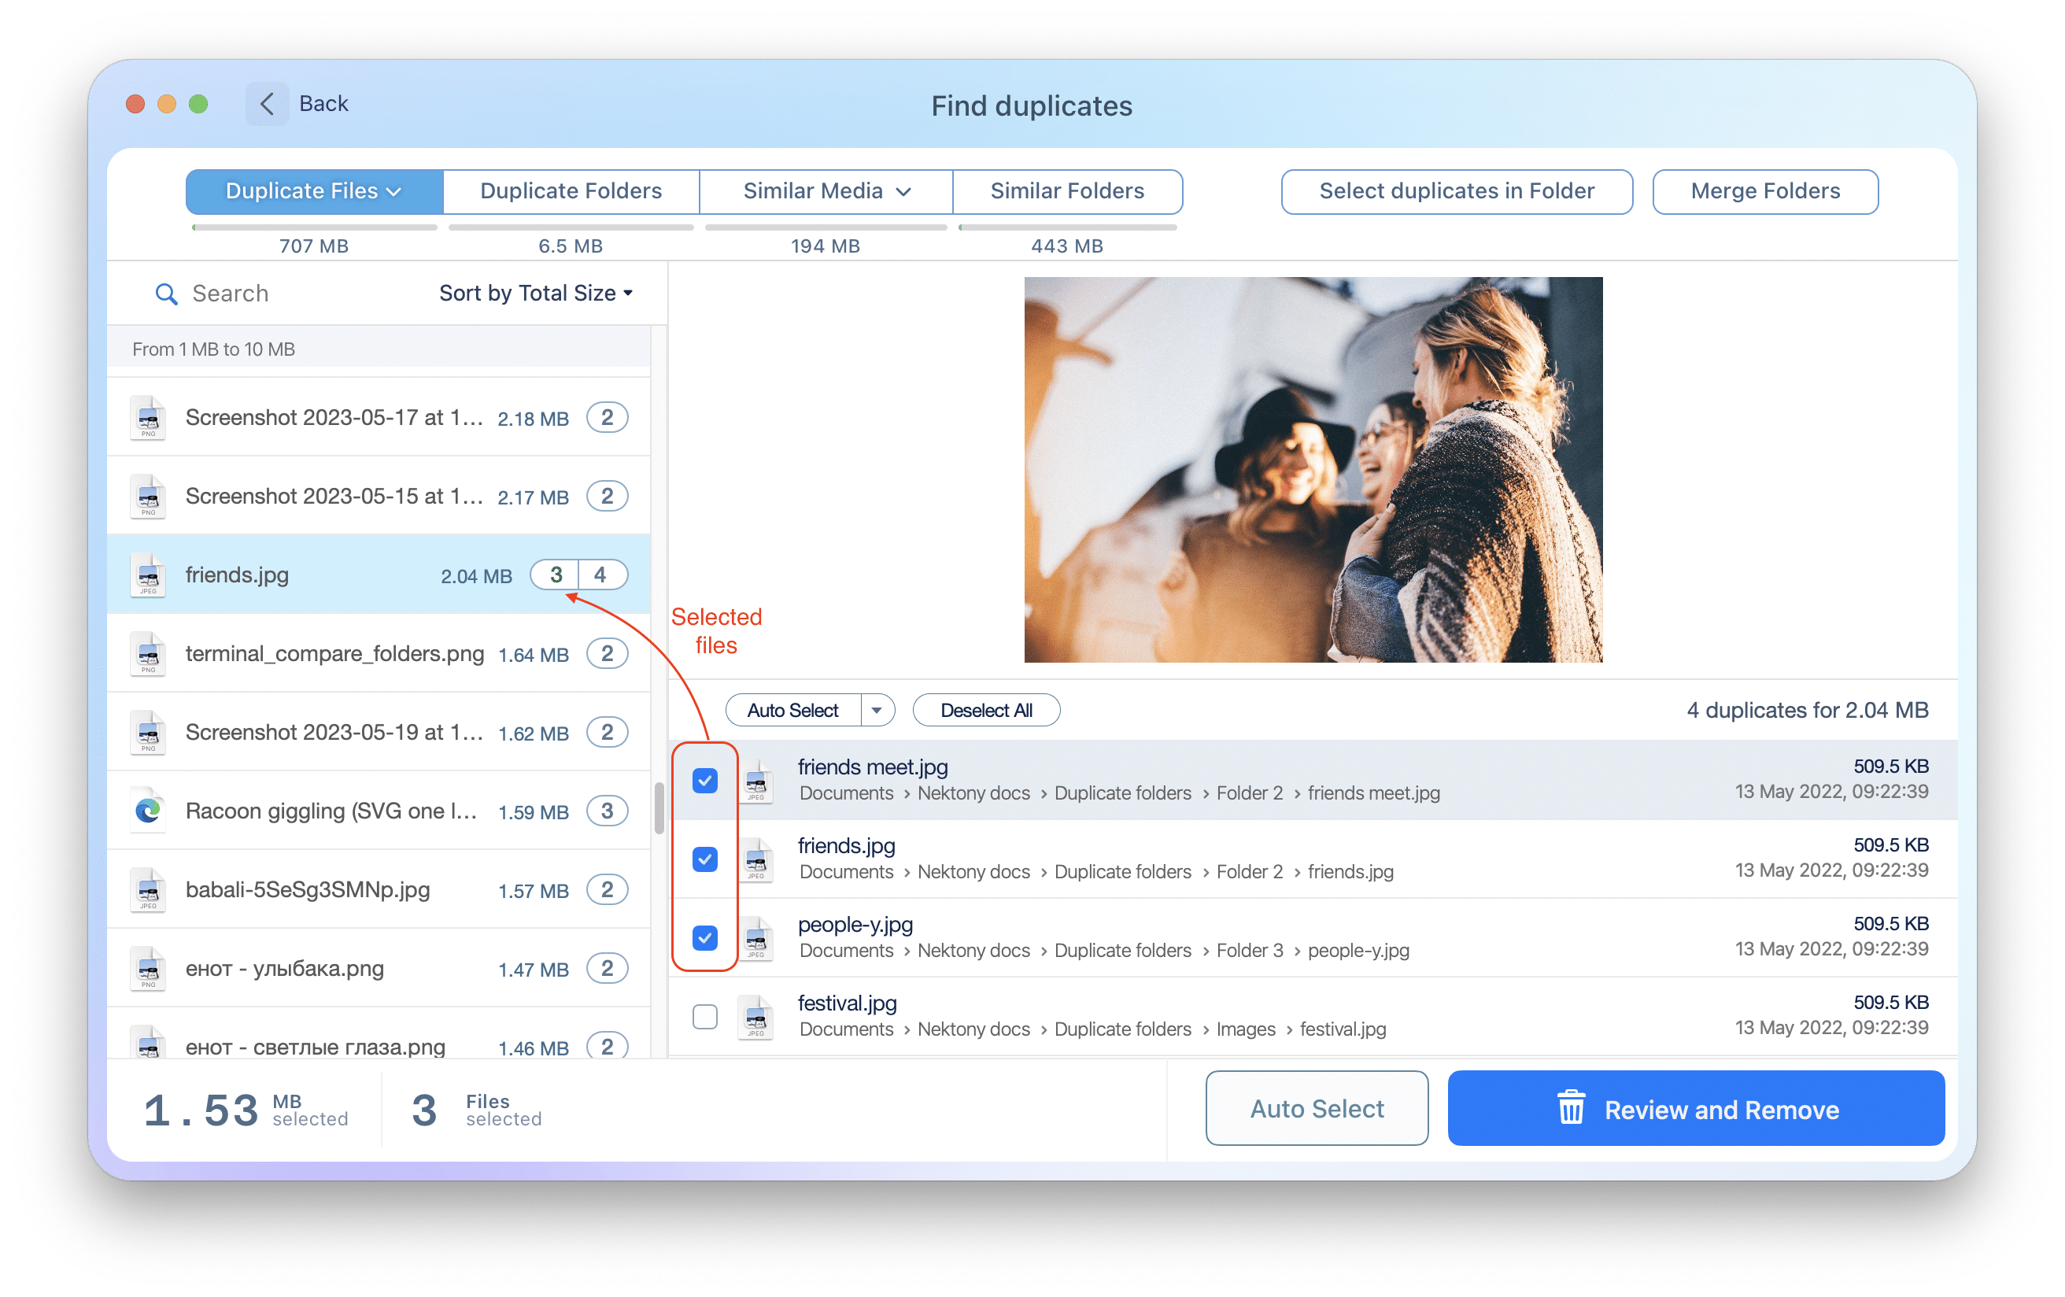Open the Auto Select arrow dropdown above the list

[877, 710]
